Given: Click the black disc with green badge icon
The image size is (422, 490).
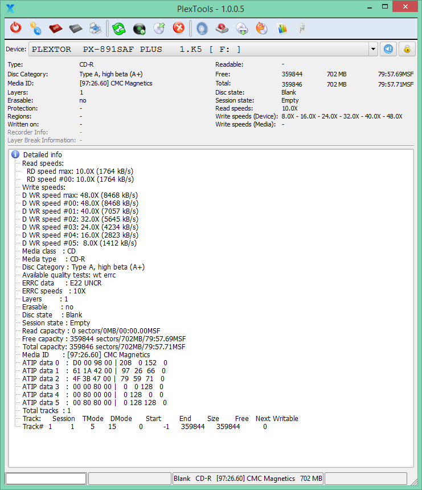Looking at the screenshot, I should pos(140,28).
